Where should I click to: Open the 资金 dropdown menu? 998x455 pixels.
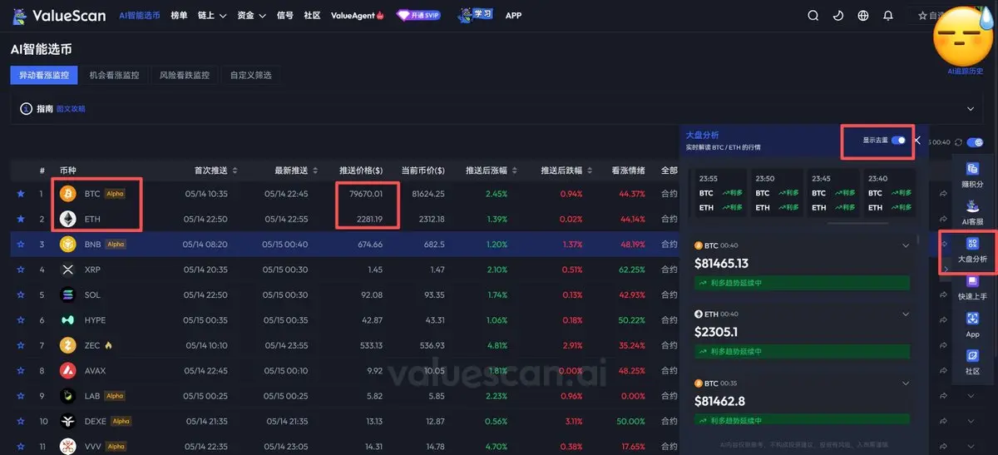coord(251,15)
